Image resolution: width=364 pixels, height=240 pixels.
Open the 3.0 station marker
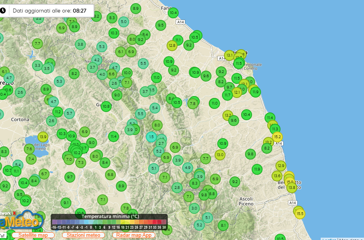[194, 208]
